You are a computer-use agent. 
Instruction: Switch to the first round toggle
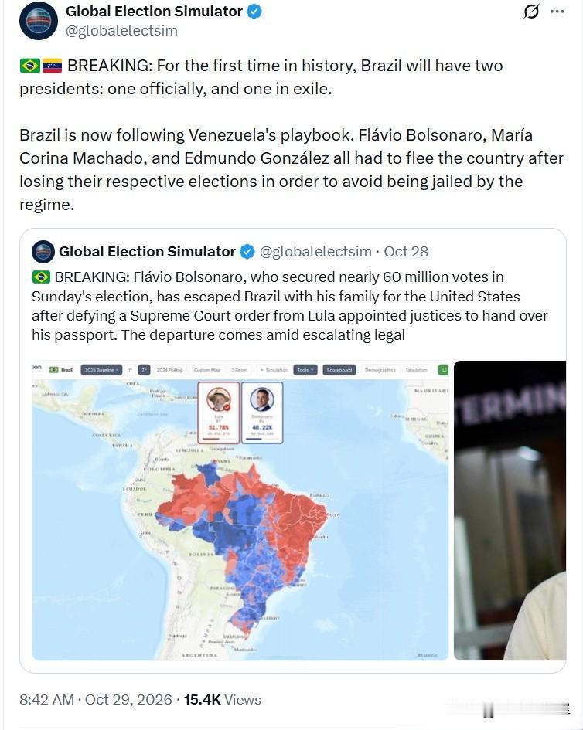click(131, 370)
